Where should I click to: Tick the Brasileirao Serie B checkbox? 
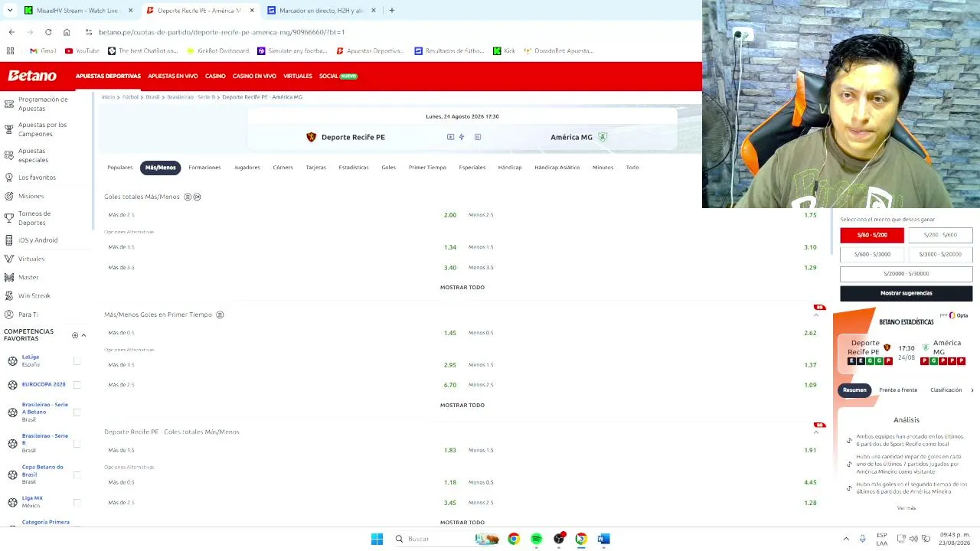(77, 443)
